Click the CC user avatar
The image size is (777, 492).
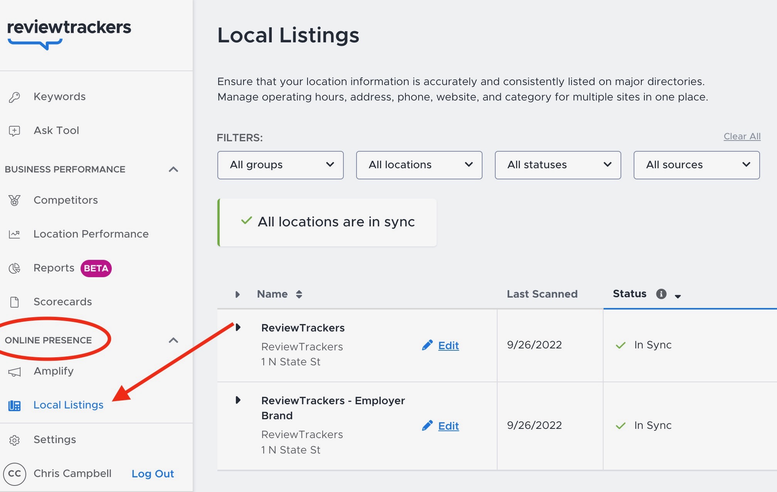[15, 474]
